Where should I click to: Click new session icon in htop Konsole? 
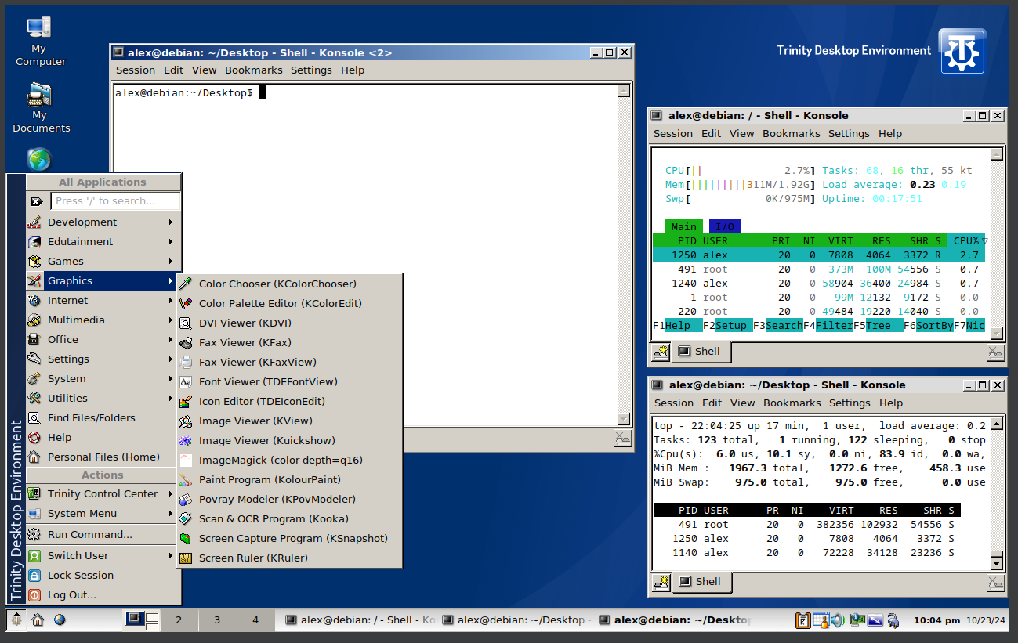point(661,352)
